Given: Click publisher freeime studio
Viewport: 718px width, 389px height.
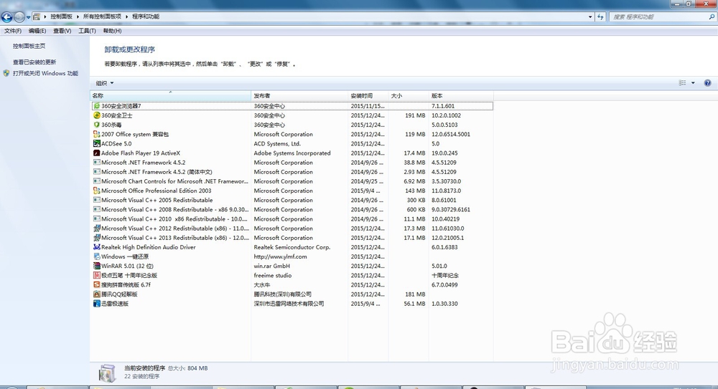Looking at the screenshot, I should [272, 276].
